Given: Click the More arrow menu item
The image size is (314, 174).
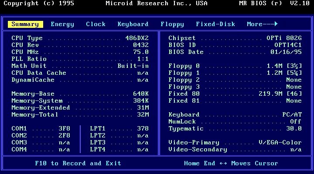Looking at the screenshot, I should pyautogui.click(x=263, y=24).
